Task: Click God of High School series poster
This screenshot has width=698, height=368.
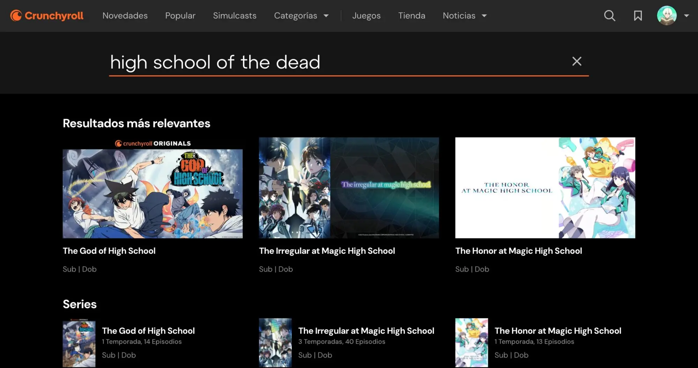Action: point(79,343)
